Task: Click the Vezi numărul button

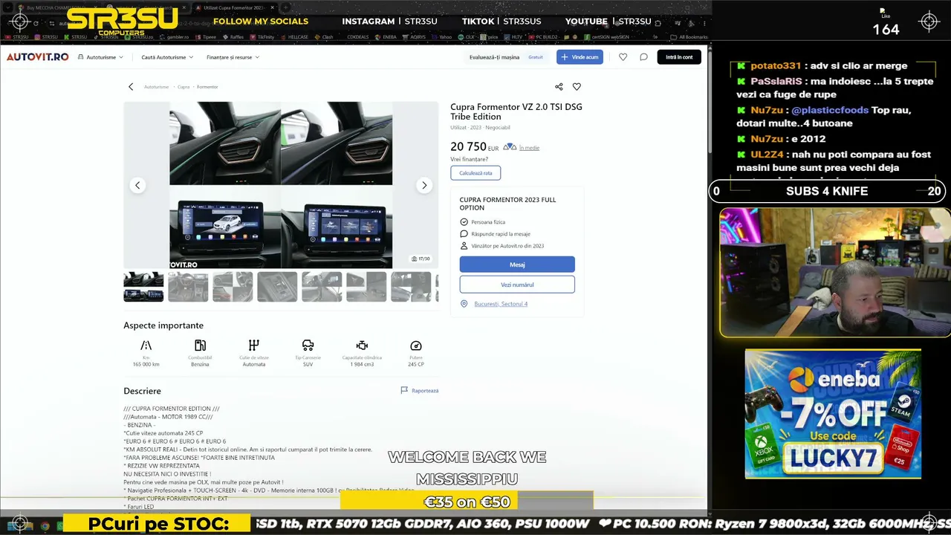Action: [517, 285]
